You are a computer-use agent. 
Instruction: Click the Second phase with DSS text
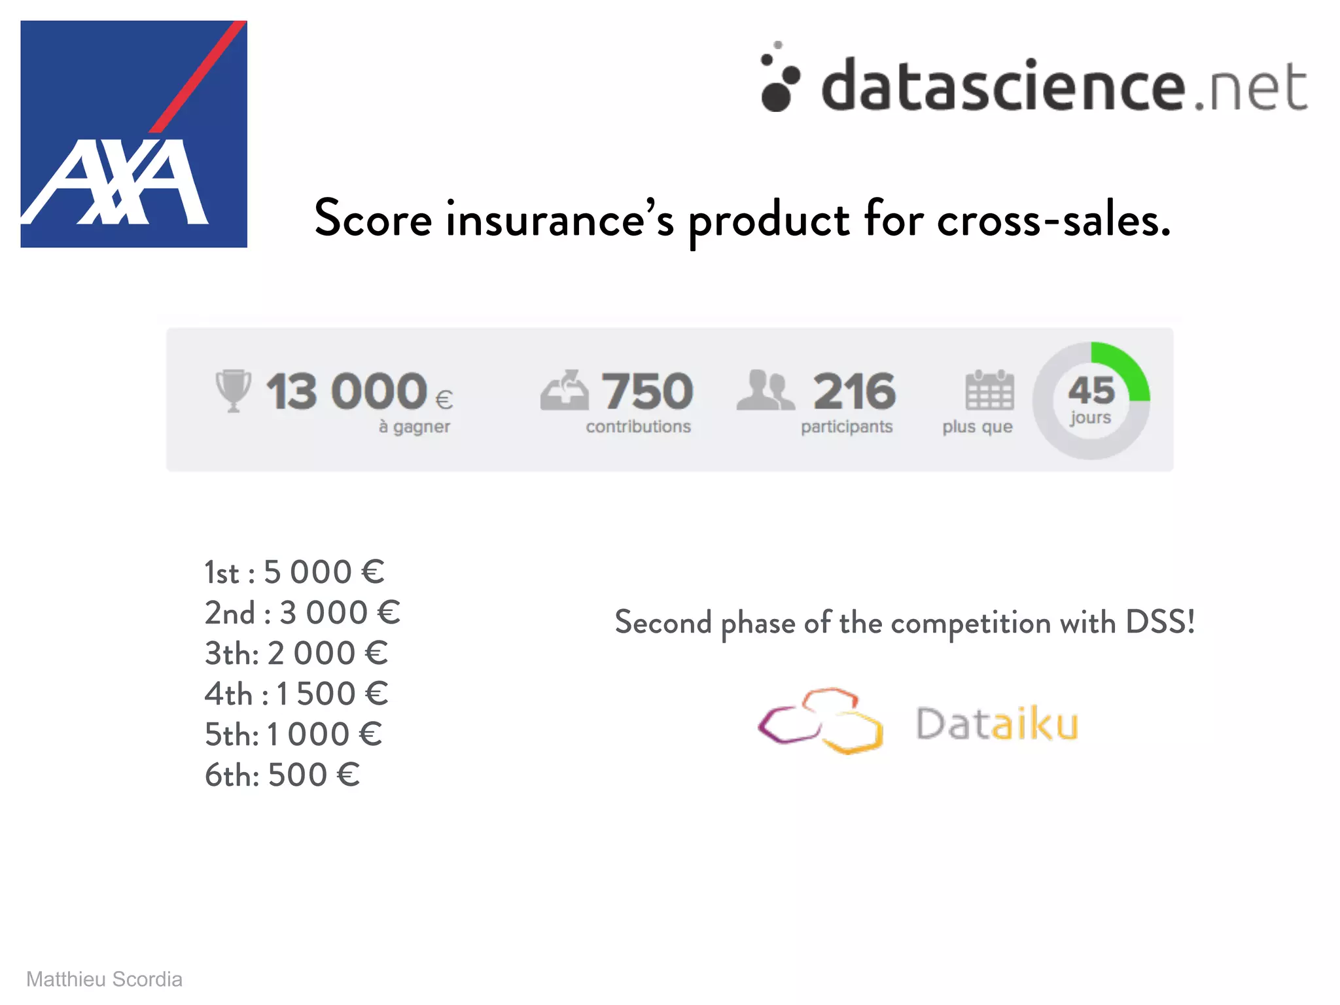coord(905,622)
